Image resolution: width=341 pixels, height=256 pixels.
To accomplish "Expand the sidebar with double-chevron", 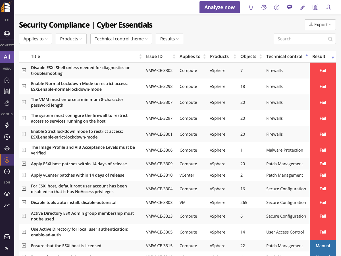I will coord(7,249).
